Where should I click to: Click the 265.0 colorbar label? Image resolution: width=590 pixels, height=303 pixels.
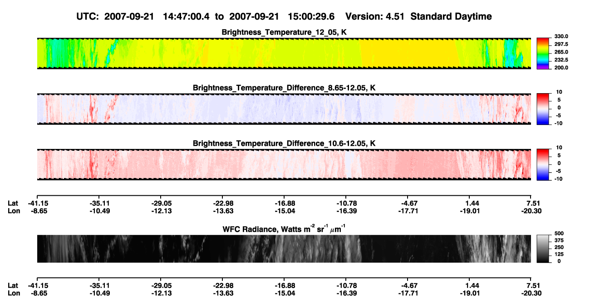point(561,52)
